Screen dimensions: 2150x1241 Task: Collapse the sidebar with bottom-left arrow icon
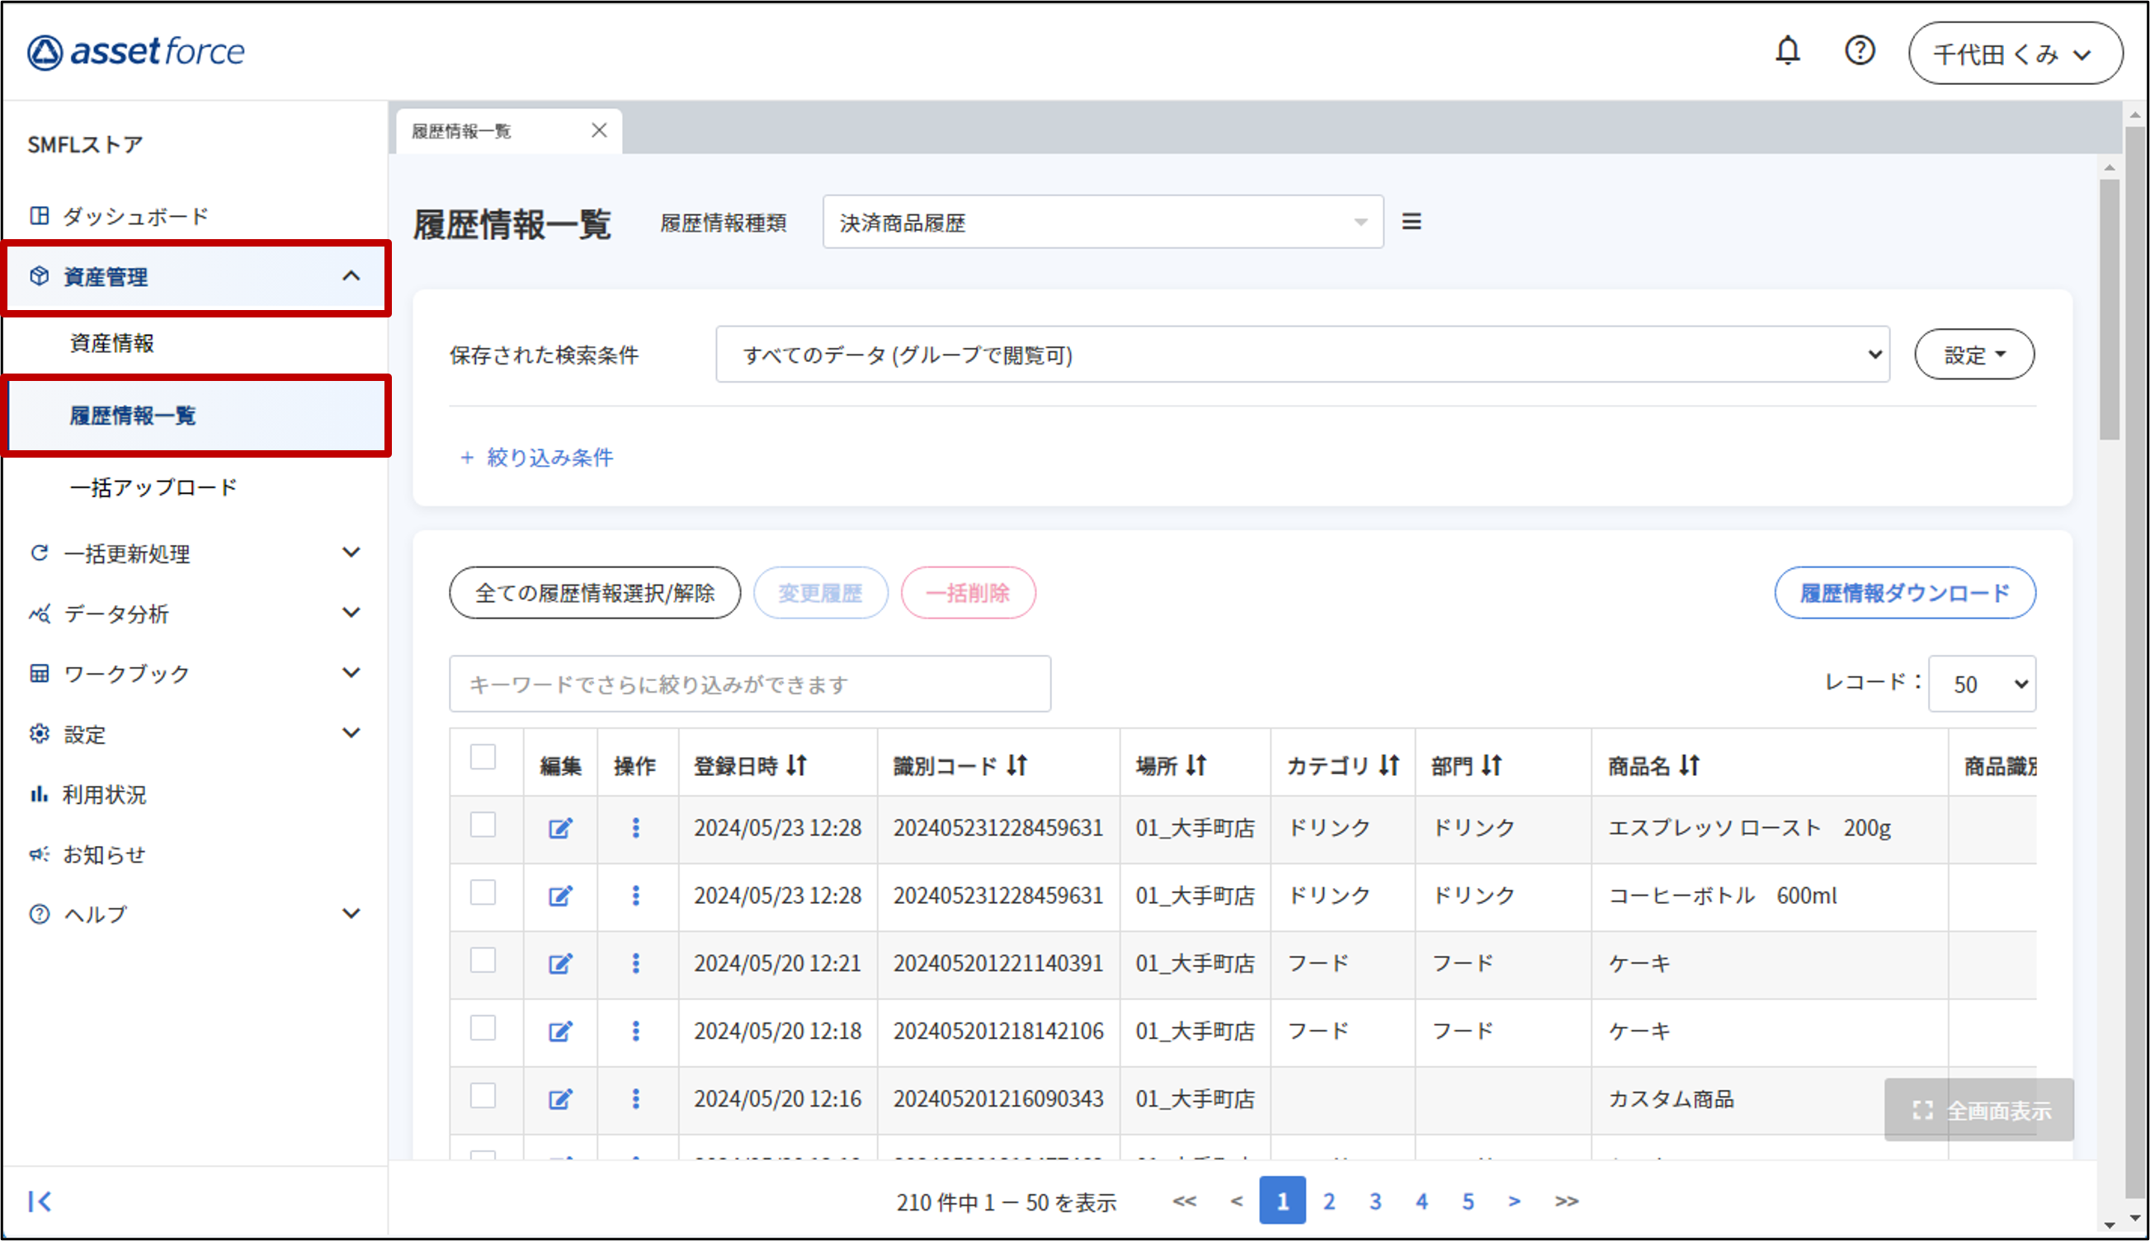point(40,1201)
